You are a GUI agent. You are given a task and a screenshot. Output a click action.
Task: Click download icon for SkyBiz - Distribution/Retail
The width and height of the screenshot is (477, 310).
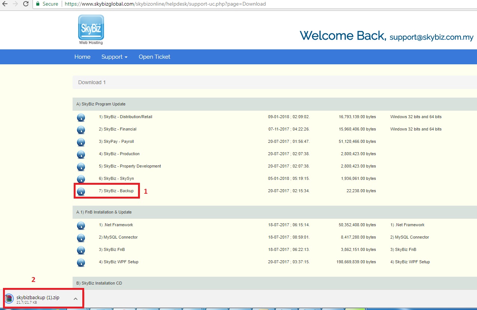[81, 117]
